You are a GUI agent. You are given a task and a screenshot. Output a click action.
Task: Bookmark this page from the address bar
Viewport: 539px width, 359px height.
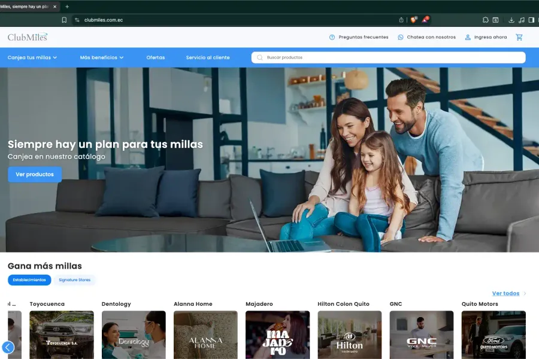tap(64, 20)
